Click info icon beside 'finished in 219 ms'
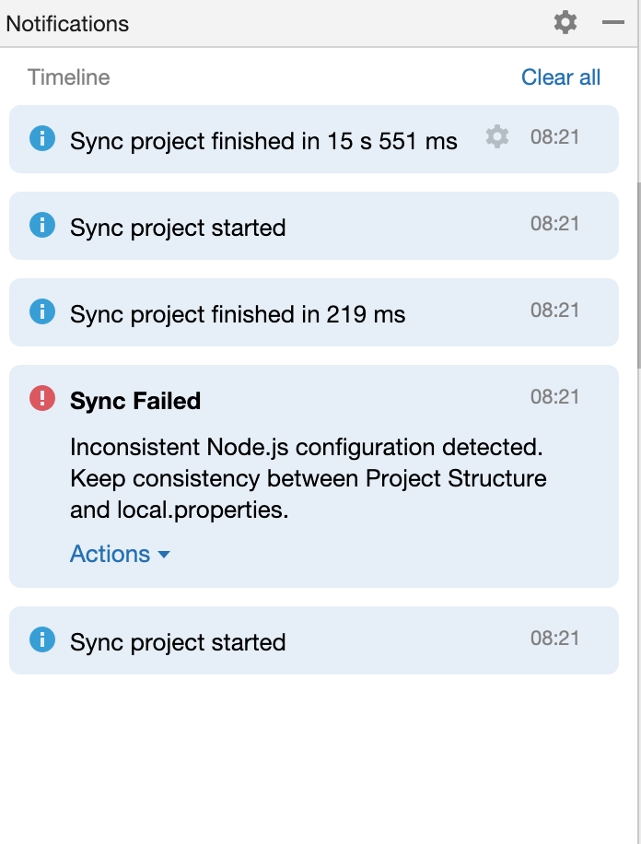The width and height of the screenshot is (641, 844). (x=42, y=311)
